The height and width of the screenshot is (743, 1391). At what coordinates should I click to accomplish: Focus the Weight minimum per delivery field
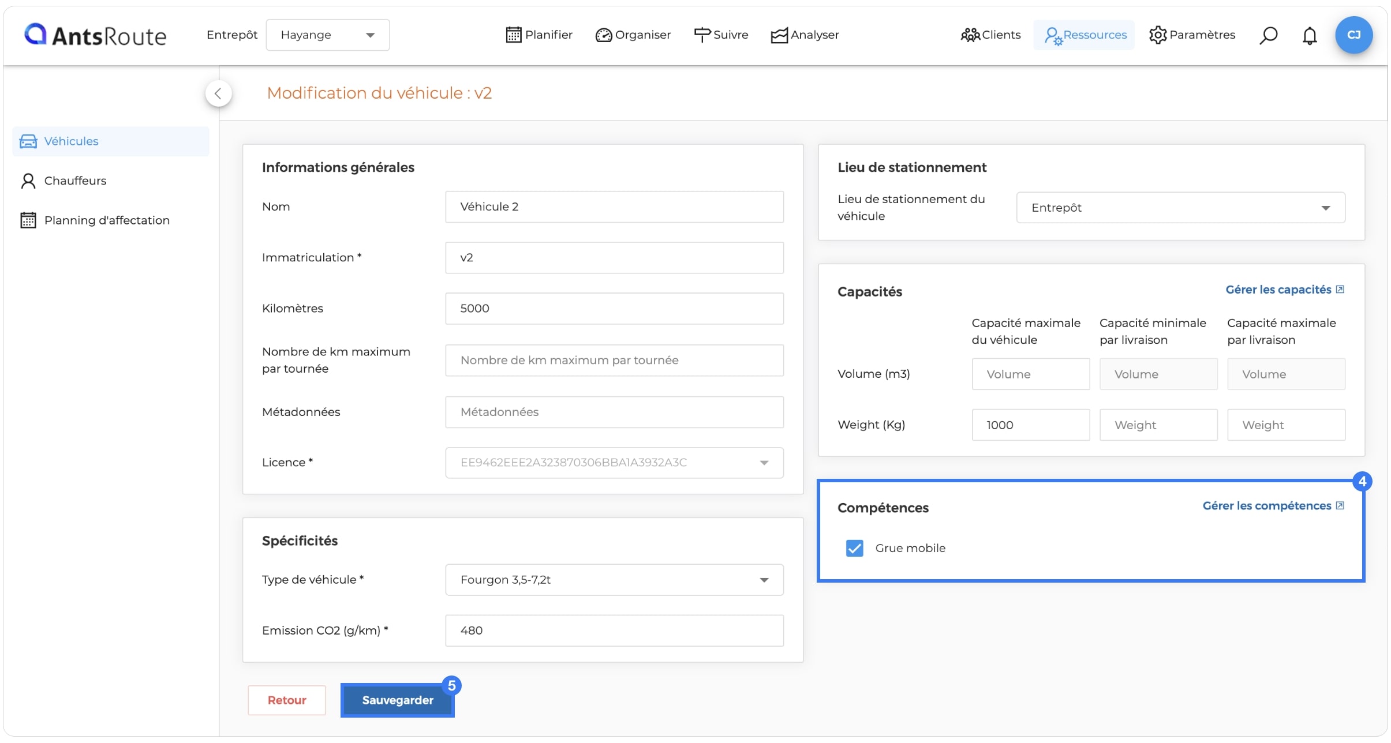pos(1158,425)
